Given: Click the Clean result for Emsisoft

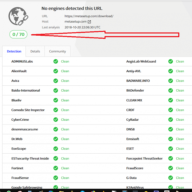Looking at the screenshot, I should 180,139.
